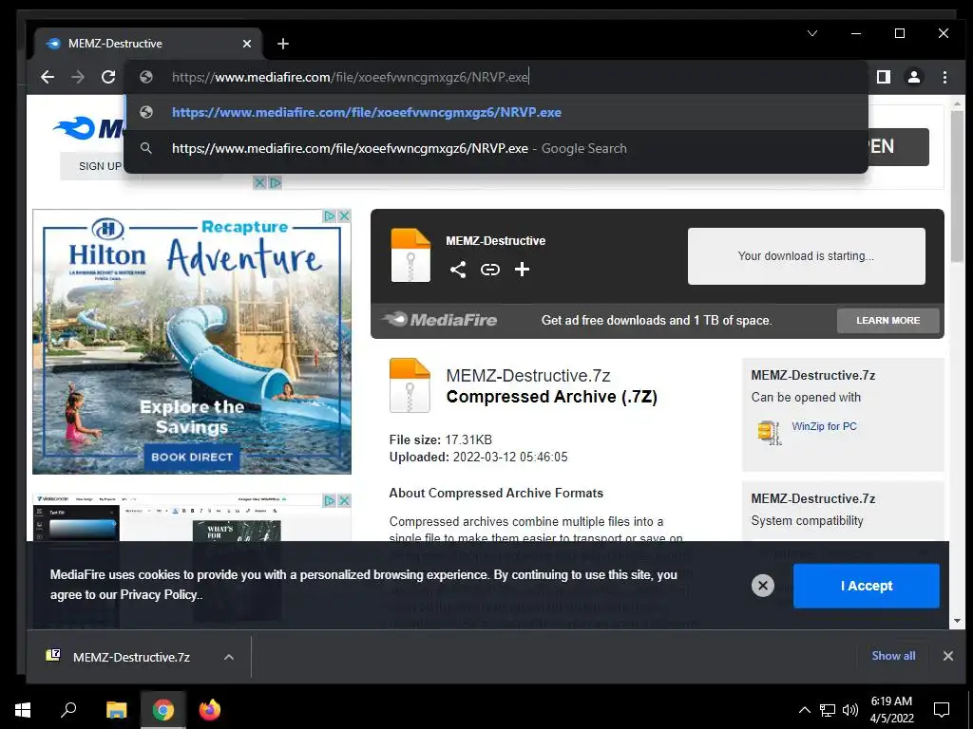Viewport: 973px width, 729px height.
Task: Click the 'Compressed Archive (.7Z)' heading
Action: [x=552, y=397]
